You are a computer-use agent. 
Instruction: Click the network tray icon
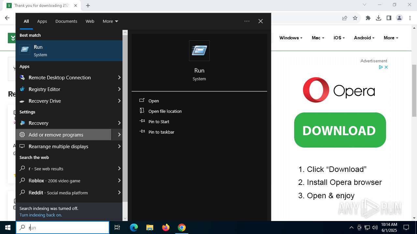[367, 227]
